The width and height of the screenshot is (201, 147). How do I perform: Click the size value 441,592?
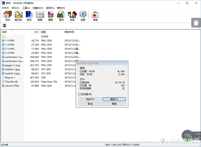34,77
